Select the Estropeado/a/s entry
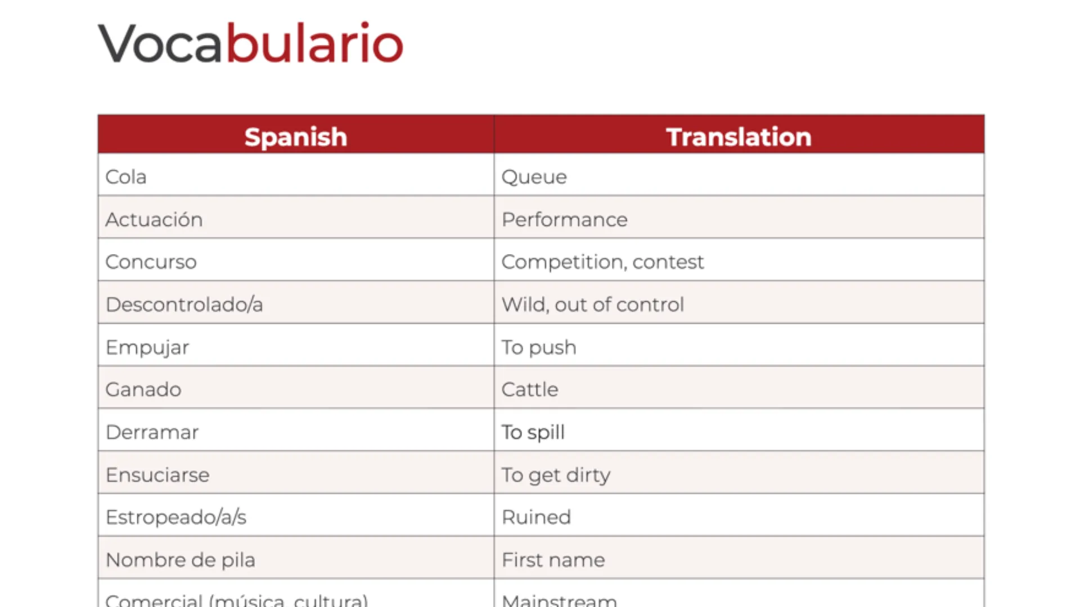Image resolution: width=1080 pixels, height=607 pixels. tap(176, 517)
